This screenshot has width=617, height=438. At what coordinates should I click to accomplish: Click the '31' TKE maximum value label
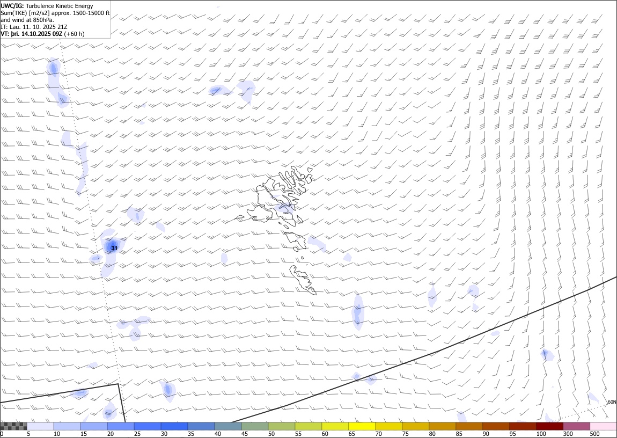point(114,249)
